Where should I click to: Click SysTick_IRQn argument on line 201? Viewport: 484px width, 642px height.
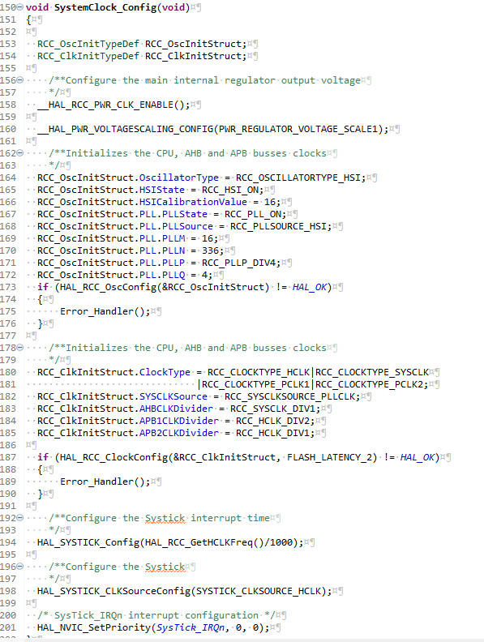[x=190, y=627]
